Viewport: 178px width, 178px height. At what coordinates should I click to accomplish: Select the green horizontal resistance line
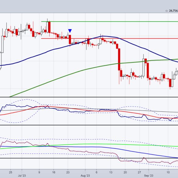[110, 22]
